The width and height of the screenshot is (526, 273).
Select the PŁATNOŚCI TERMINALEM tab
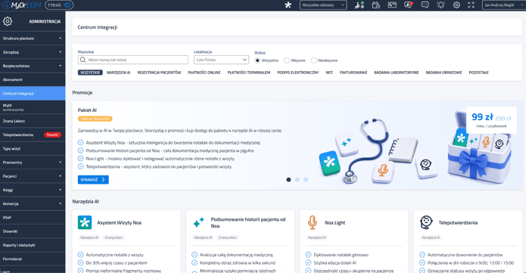point(248,73)
